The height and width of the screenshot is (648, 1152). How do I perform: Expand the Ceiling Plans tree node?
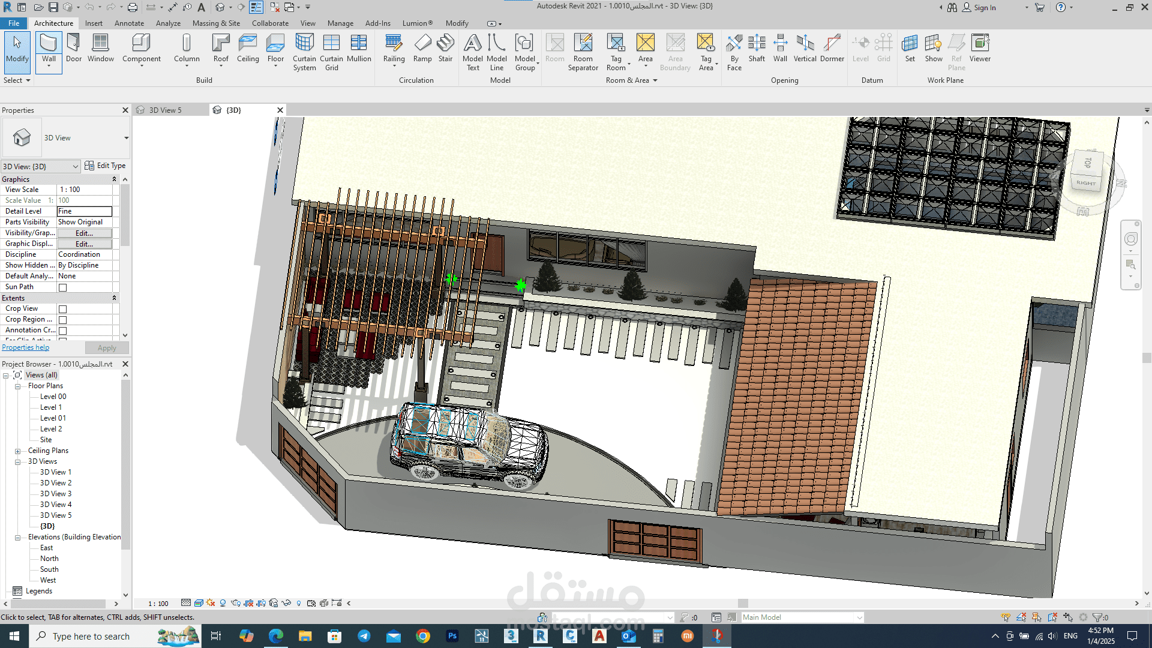coord(17,451)
